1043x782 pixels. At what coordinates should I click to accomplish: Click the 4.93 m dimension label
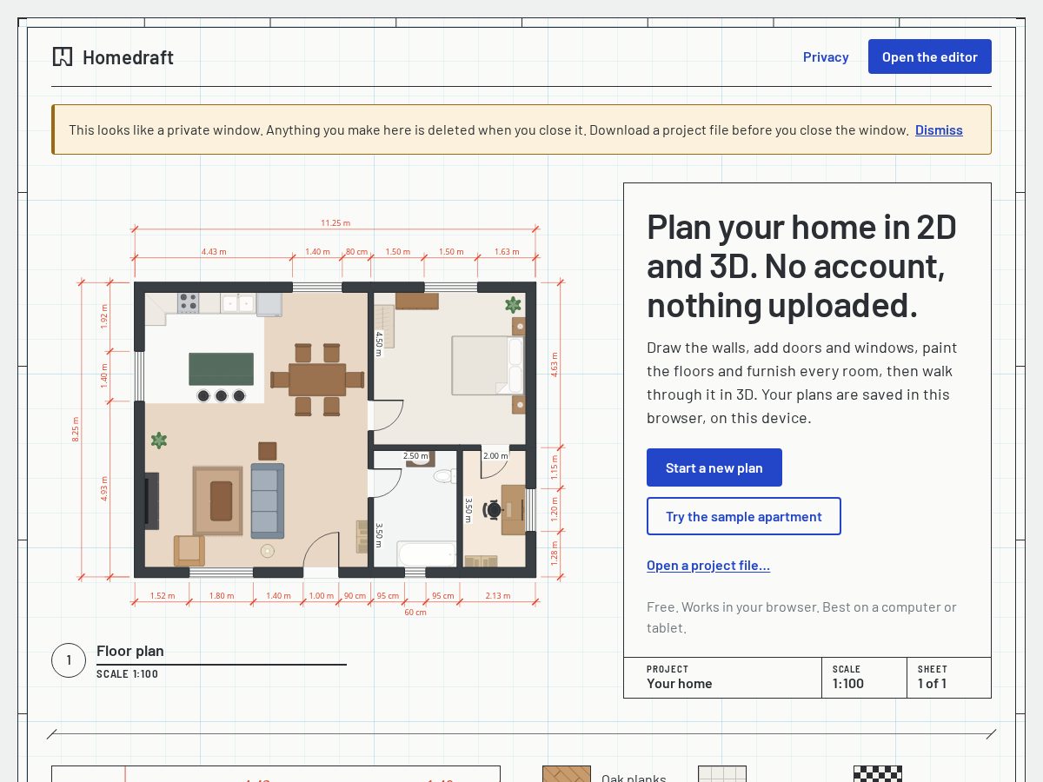[x=104, y=489]
